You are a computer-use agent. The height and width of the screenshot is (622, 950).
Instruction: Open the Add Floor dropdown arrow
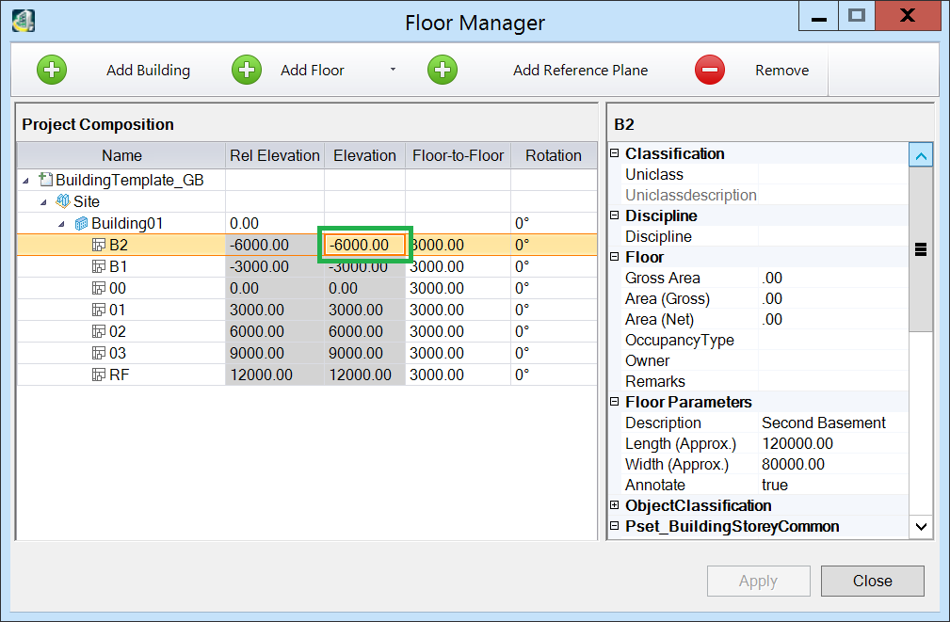point(393,71)
